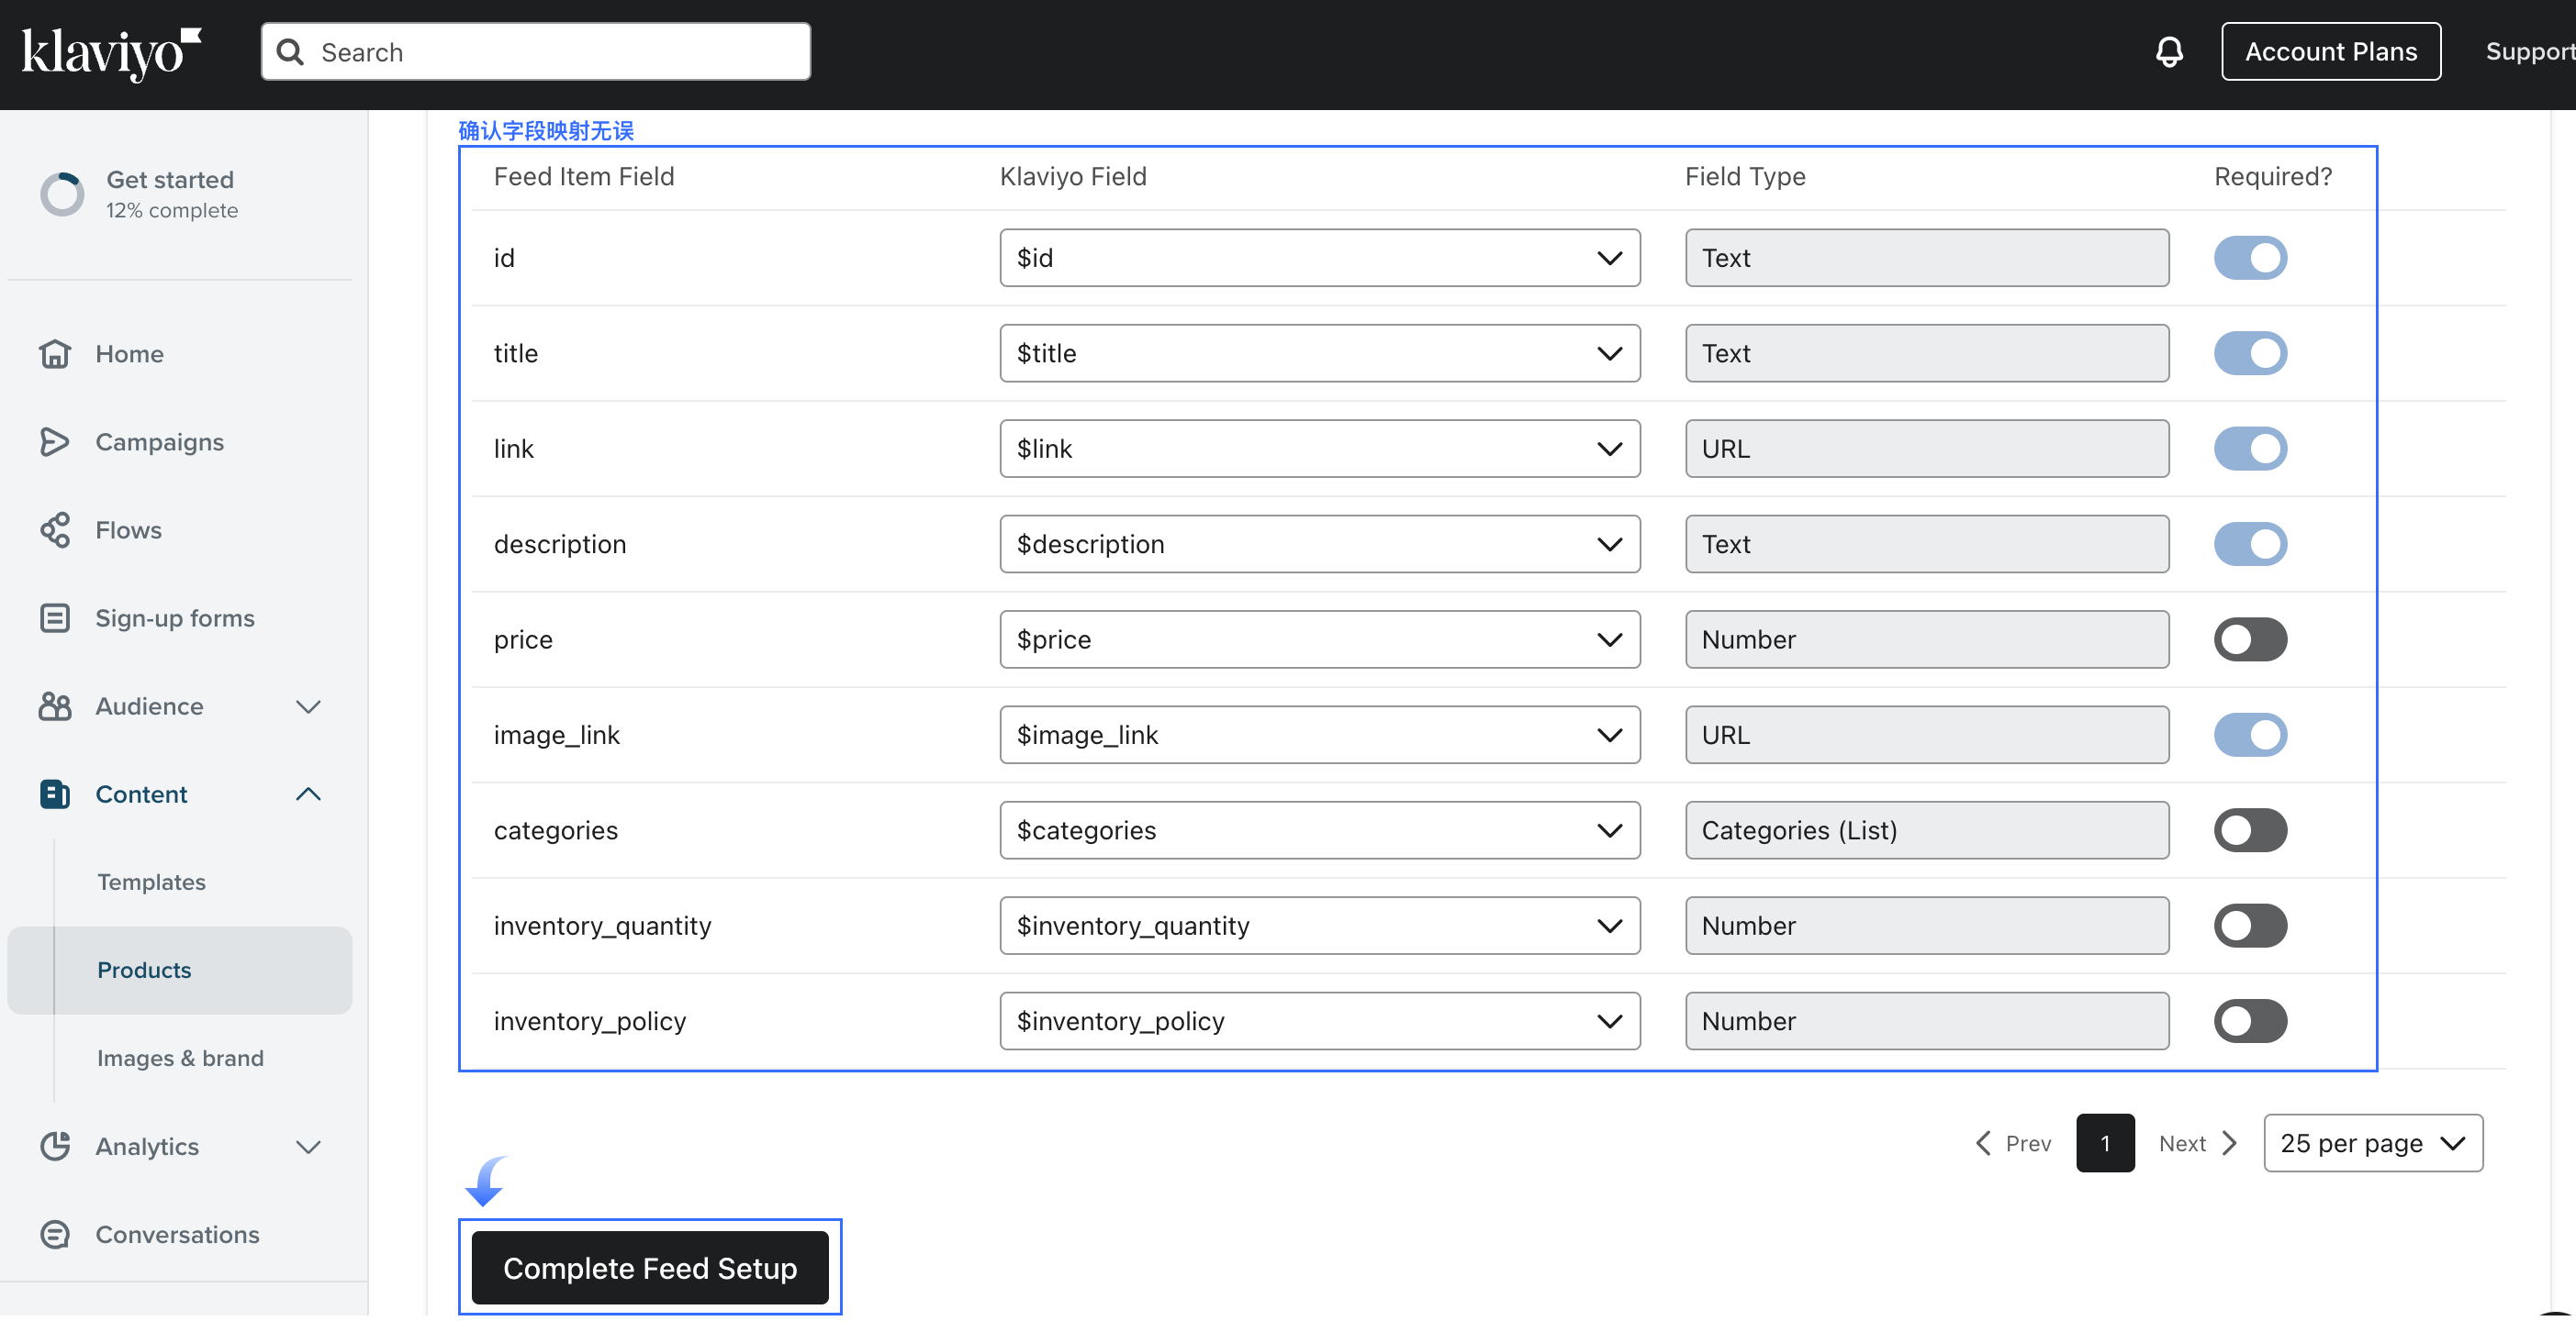The image size is (2576, 1332).
Task: Turn on the categories Required toggle
Action: point(2249,830)
